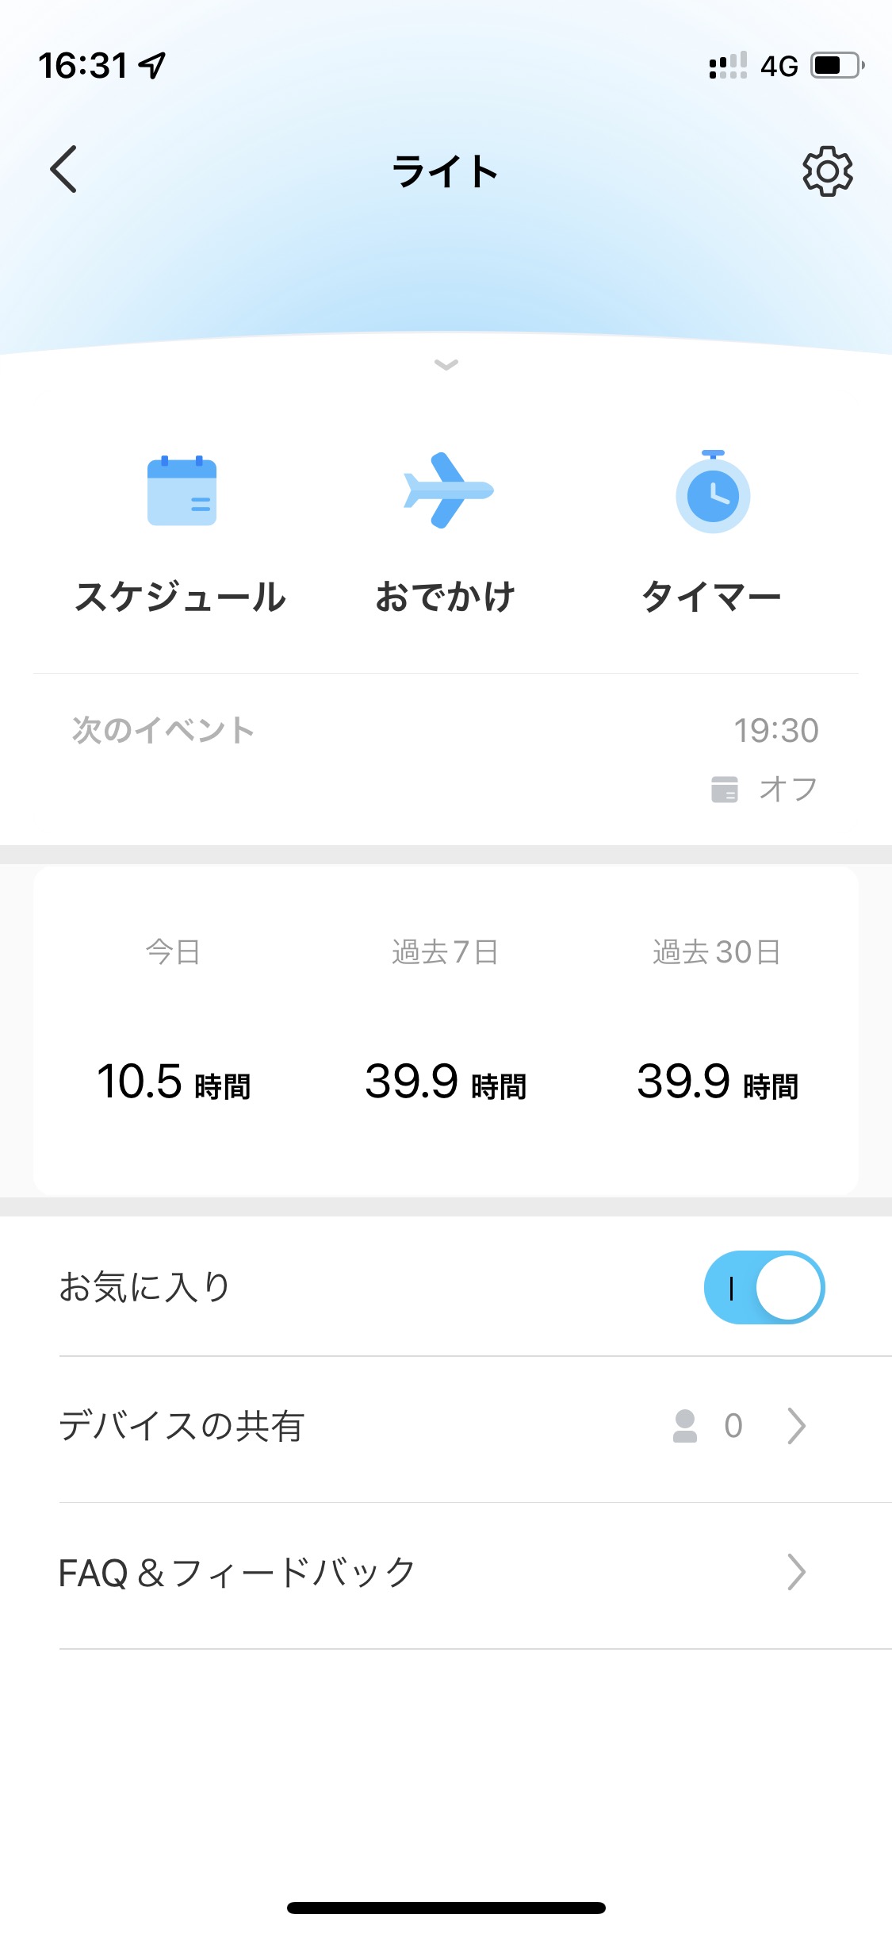The height and width of the screenshot is (1933, 892).
Task: Tap the 今日 10.5 時間 usage stat
Action: tap(174, 1080)
